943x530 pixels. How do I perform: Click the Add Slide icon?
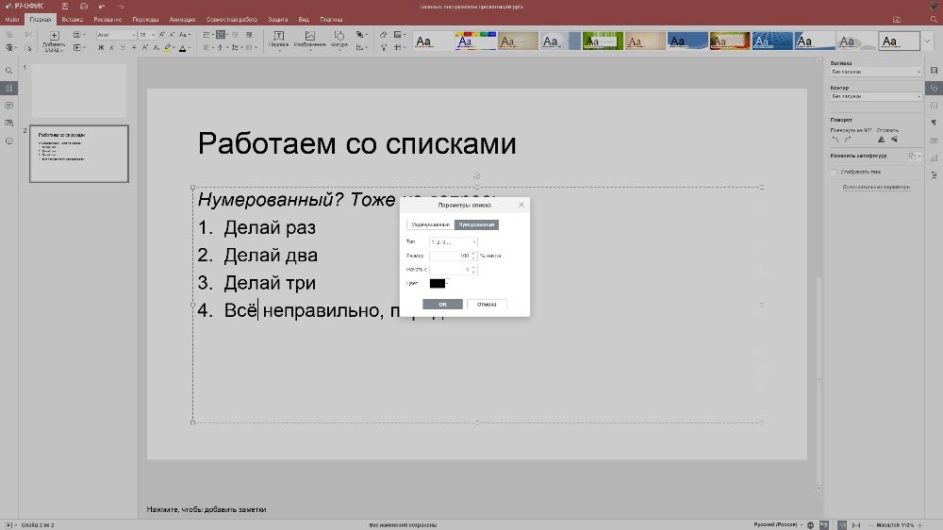[54, 38]
